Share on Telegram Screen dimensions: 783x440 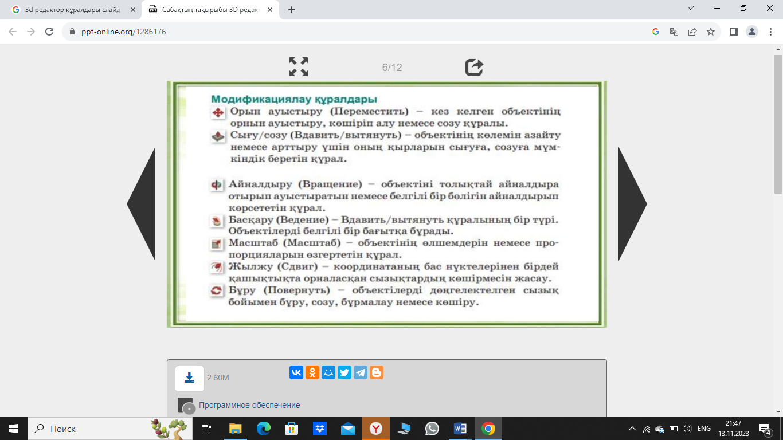(x=361, y=372)
